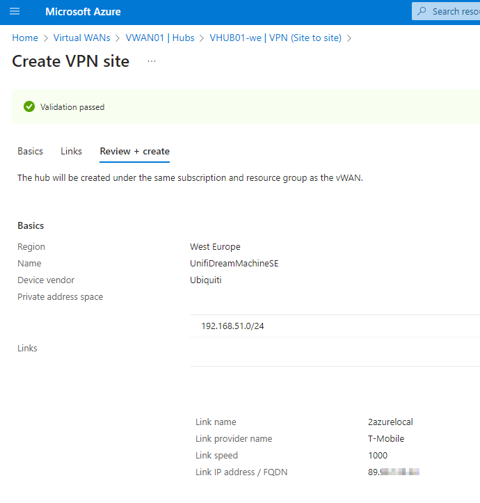480x503 pixels.
Task: Click the Name label in Basics
Action: point(29,264)
